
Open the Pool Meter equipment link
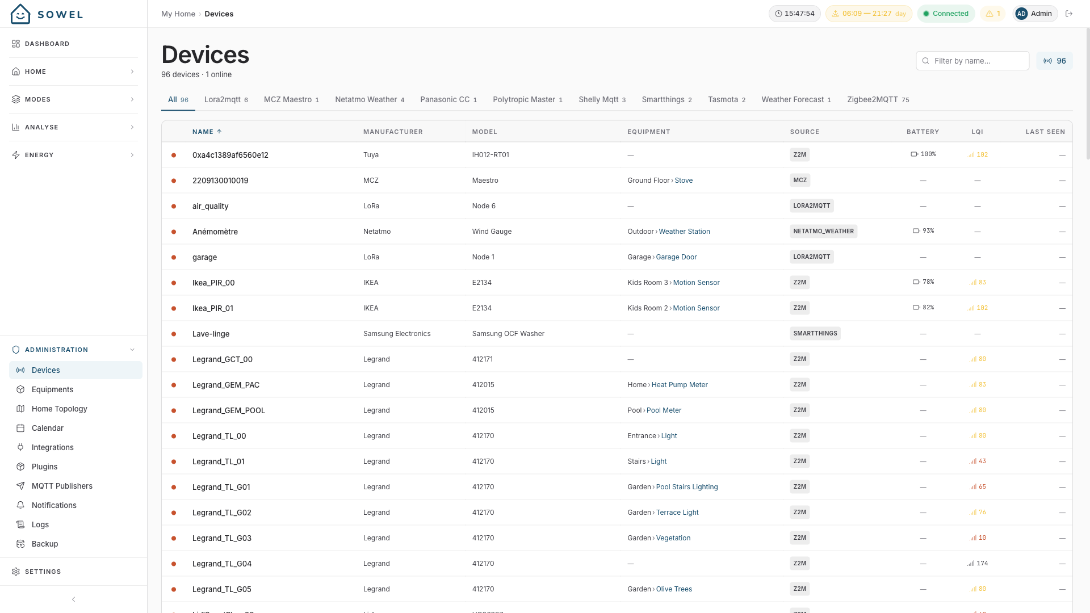664,410
